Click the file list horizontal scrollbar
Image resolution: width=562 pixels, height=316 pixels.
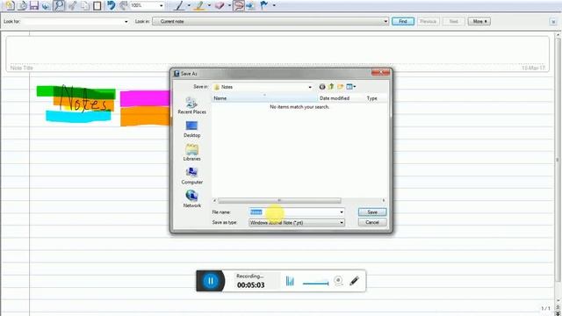click(279, 200)
